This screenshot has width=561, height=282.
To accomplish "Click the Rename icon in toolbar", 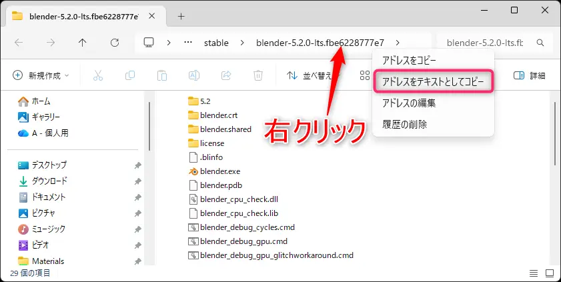I will [194, 75].
